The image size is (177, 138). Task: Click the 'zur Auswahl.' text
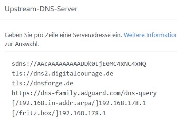22,44
